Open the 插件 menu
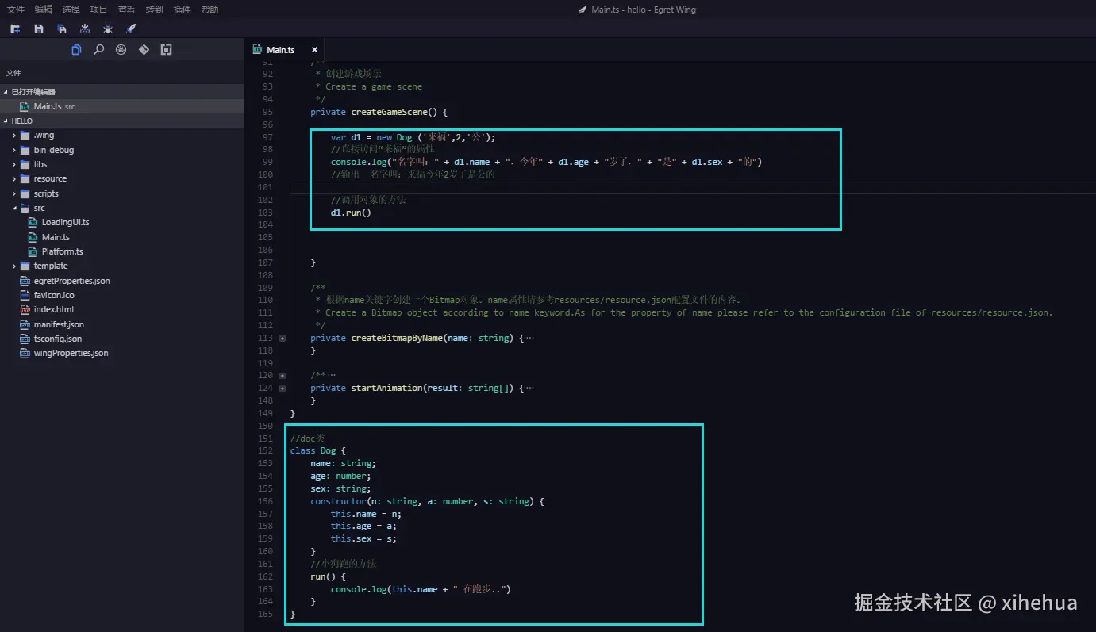The width and height of the screenshot is (1096, 632). click(x=182, y=10)
